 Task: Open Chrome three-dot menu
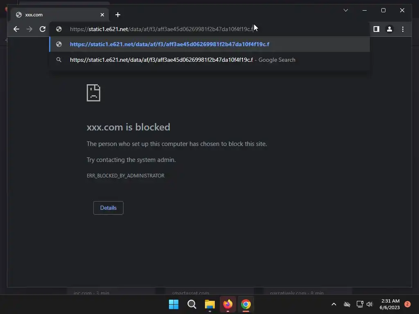pos(403,29)
